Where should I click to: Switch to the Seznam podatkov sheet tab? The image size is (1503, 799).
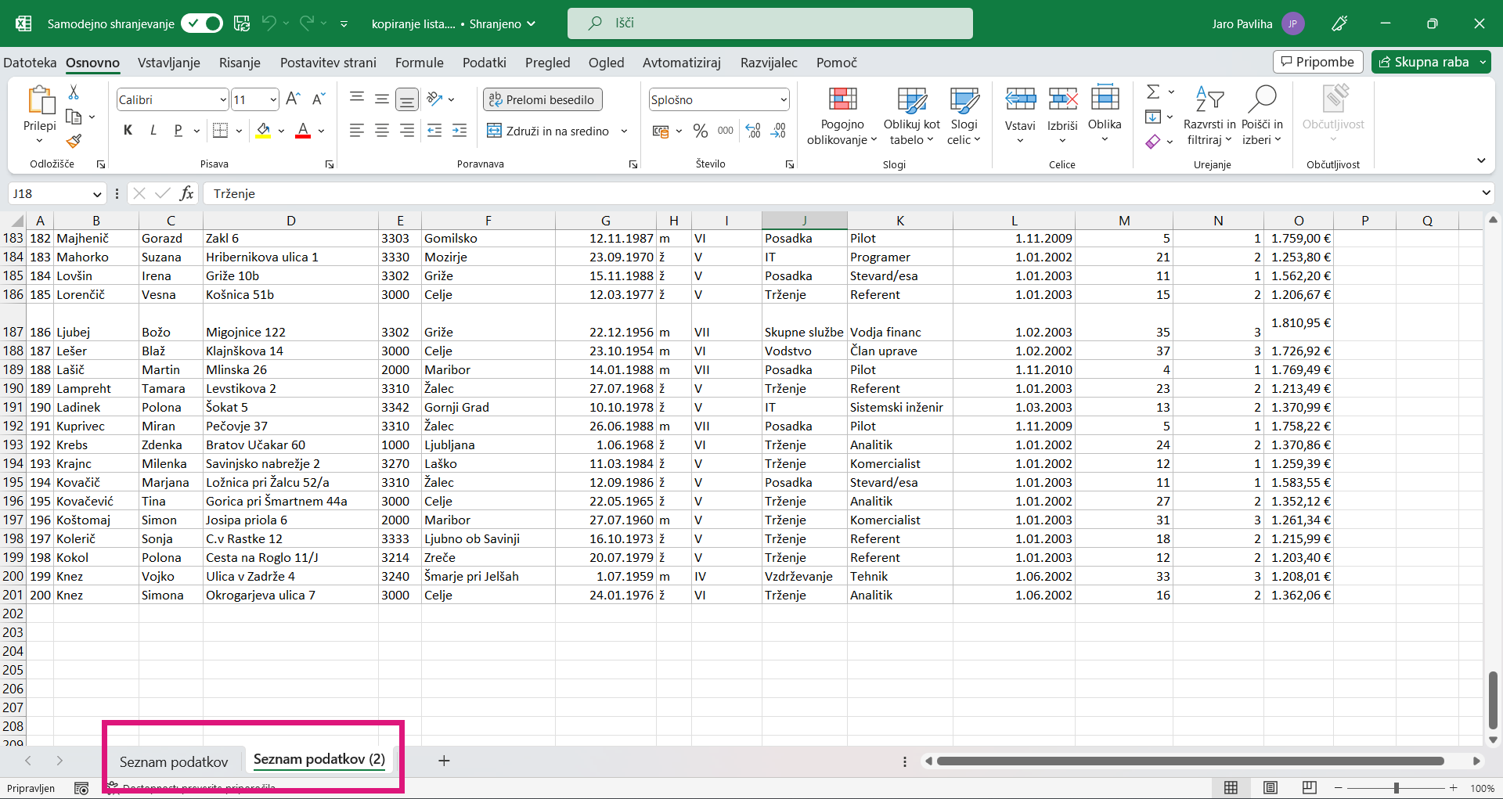(174, 761)
